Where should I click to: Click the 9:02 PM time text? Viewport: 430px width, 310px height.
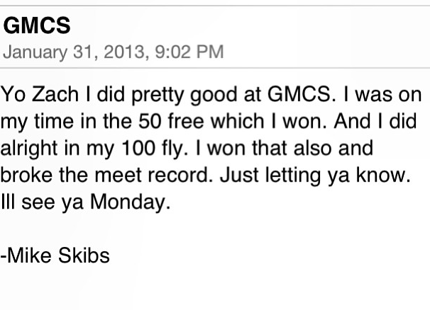[x=189, y=52]
